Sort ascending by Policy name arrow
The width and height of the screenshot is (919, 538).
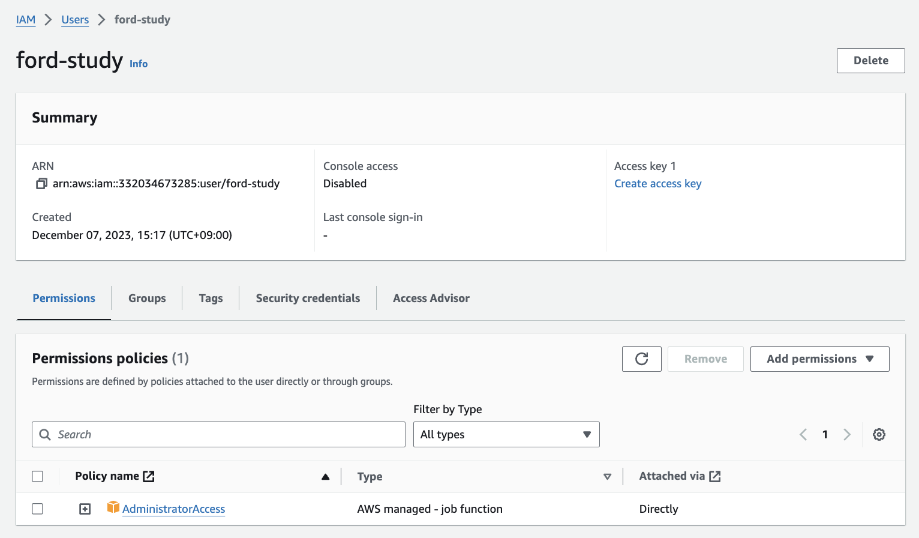pos(325,477)
